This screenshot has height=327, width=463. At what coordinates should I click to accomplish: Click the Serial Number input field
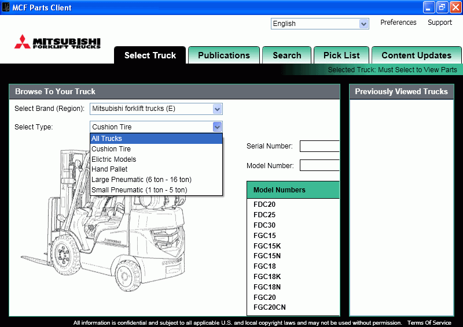pos(320,146)
